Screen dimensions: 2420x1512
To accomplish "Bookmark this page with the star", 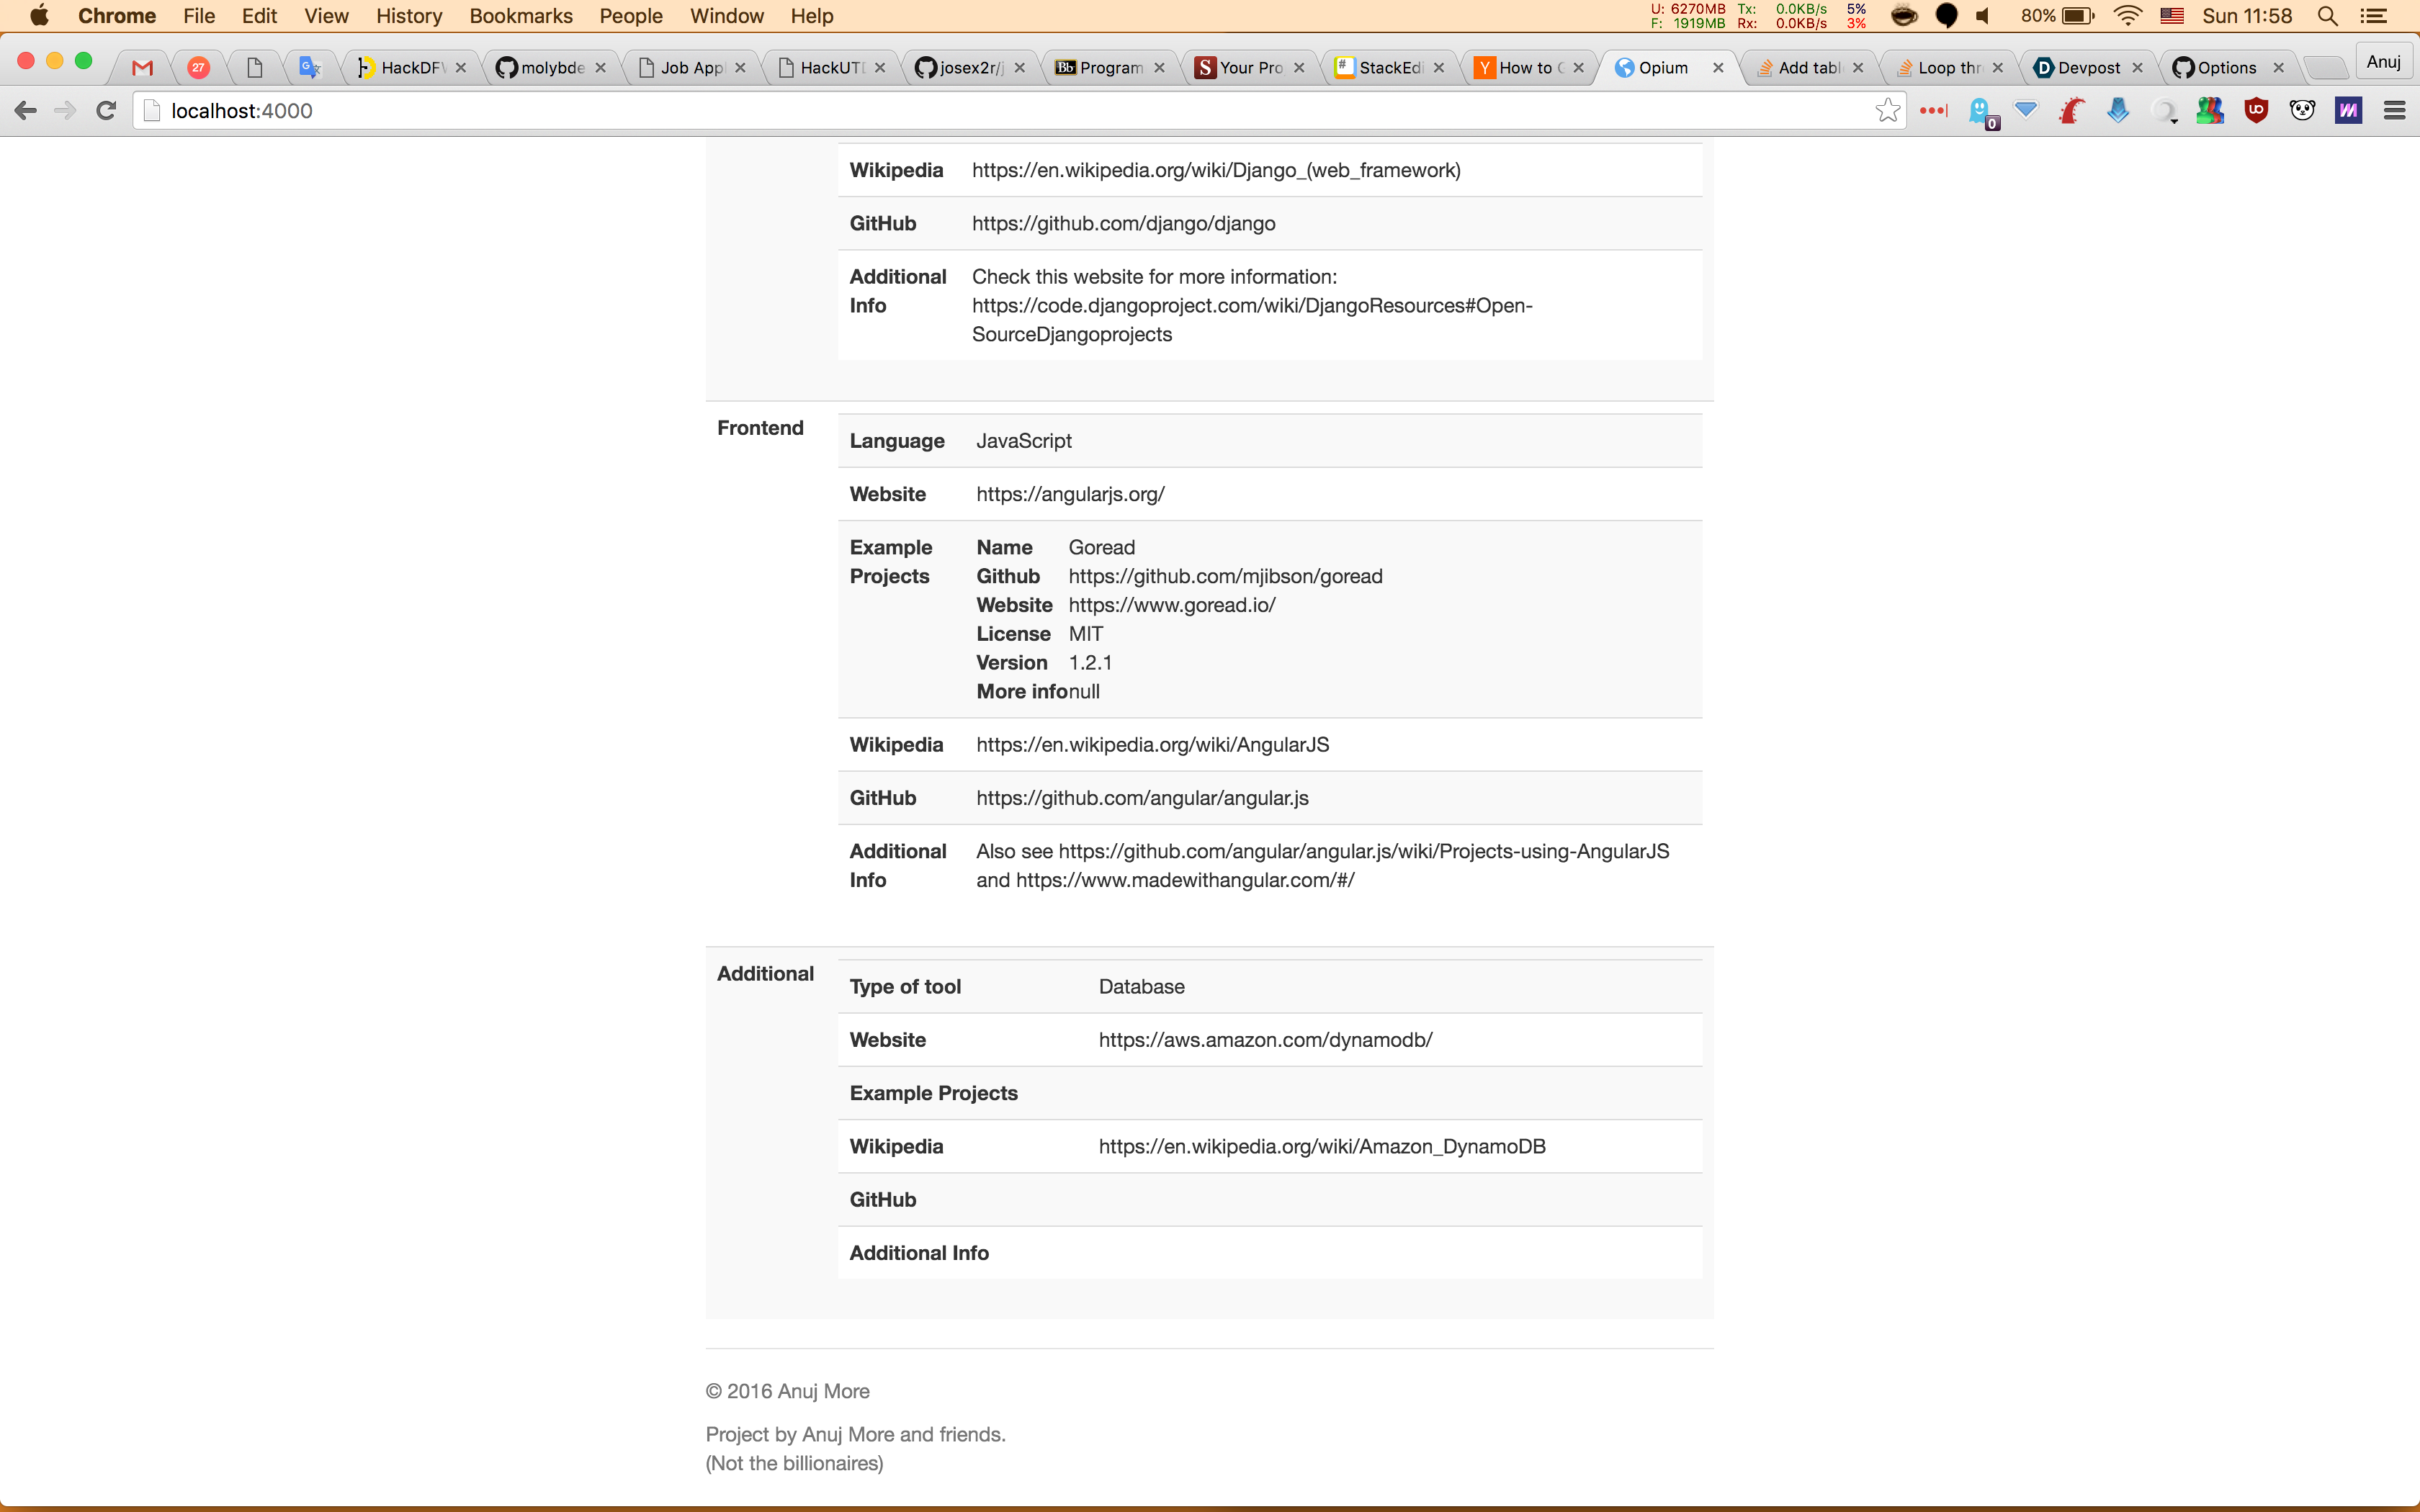I will click(1887, 111).
